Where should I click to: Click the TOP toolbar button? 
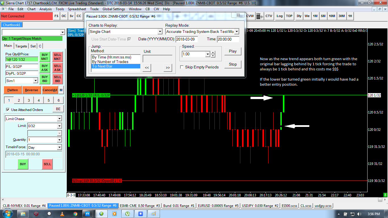[x=289, y=16]
